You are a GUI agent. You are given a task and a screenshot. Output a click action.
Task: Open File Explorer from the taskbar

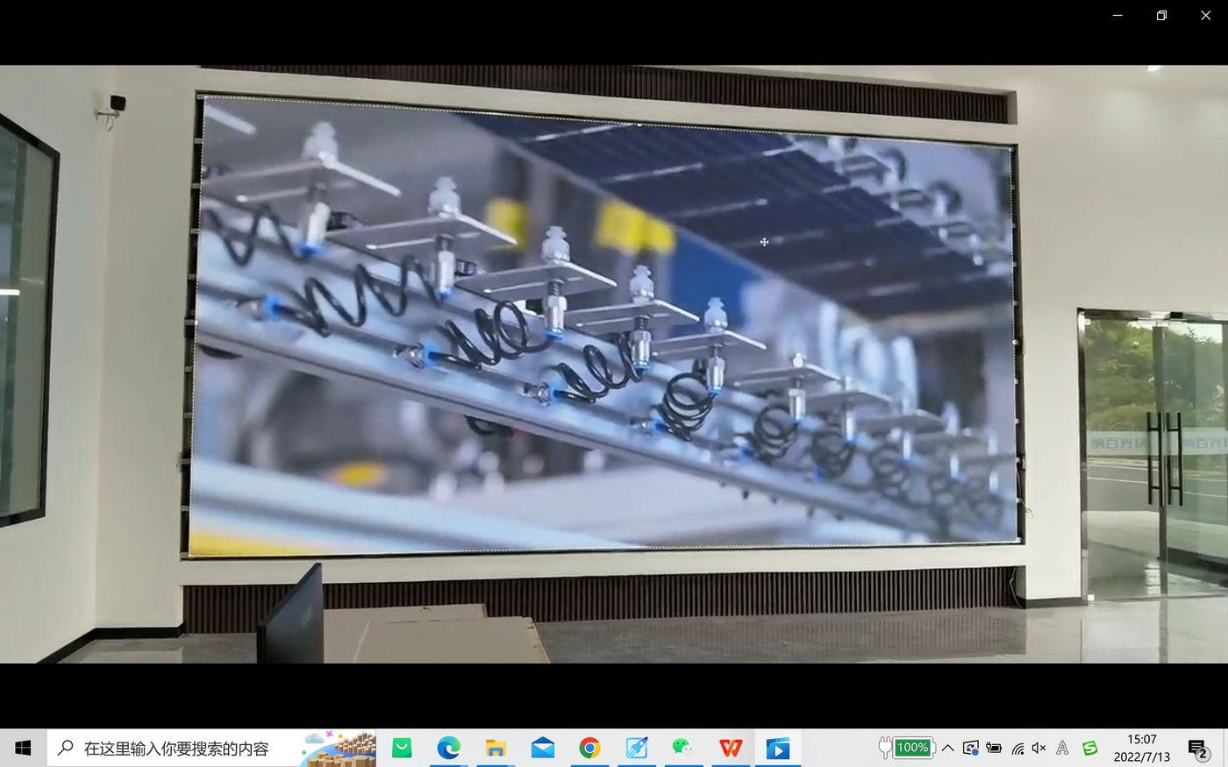(x=496, y=748)
